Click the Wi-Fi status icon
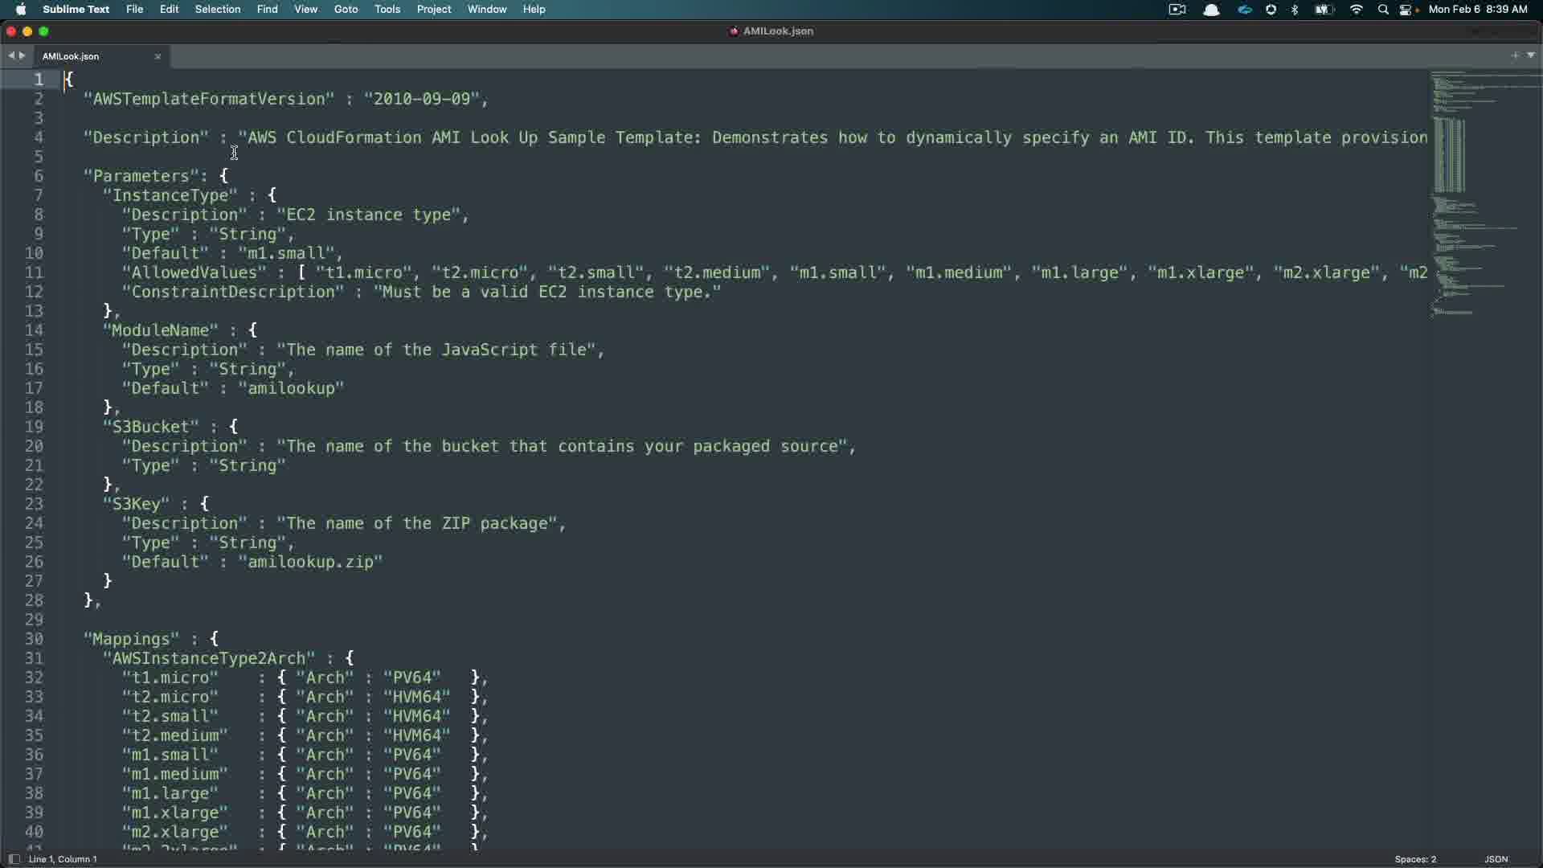Image resolution: width=1543 pixels, height=868 pixels. (x=1357, y=10)
